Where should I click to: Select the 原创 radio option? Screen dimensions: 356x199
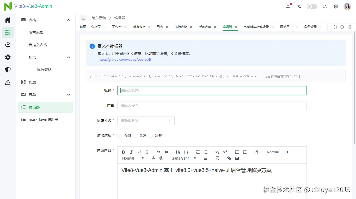[124, 136]
